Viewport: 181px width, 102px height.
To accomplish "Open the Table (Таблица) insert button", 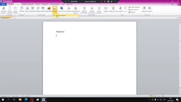I will coord(21,10).
